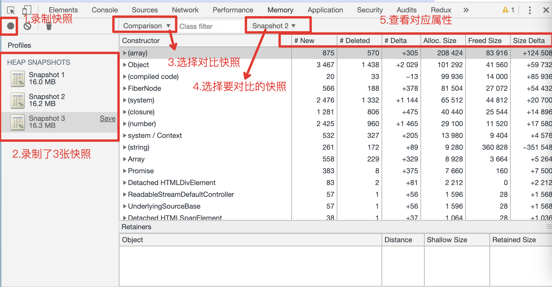Toggle the device toolbar icon
This screenshot has height=287, width=552.
[27, 10]
